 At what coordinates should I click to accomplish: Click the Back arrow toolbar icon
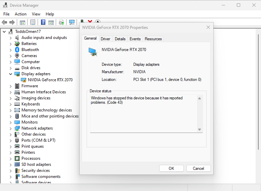point(4,22)
